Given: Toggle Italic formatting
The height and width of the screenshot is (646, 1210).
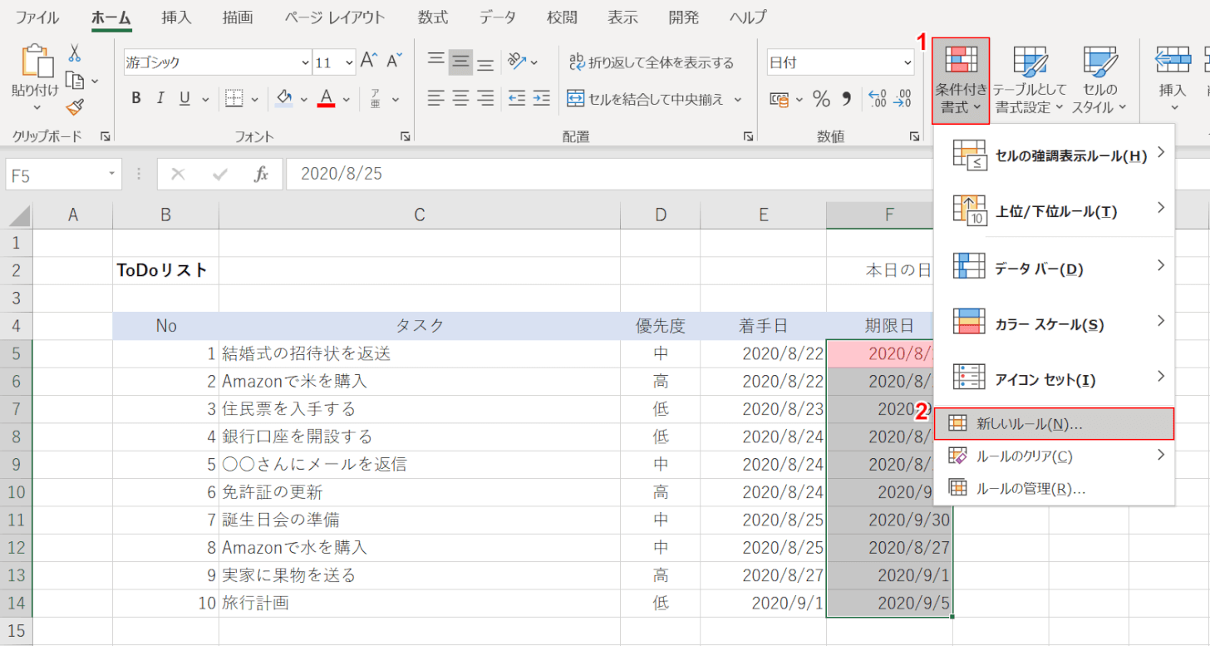Looking at the screenshot, I should click(x=160, y=99).
